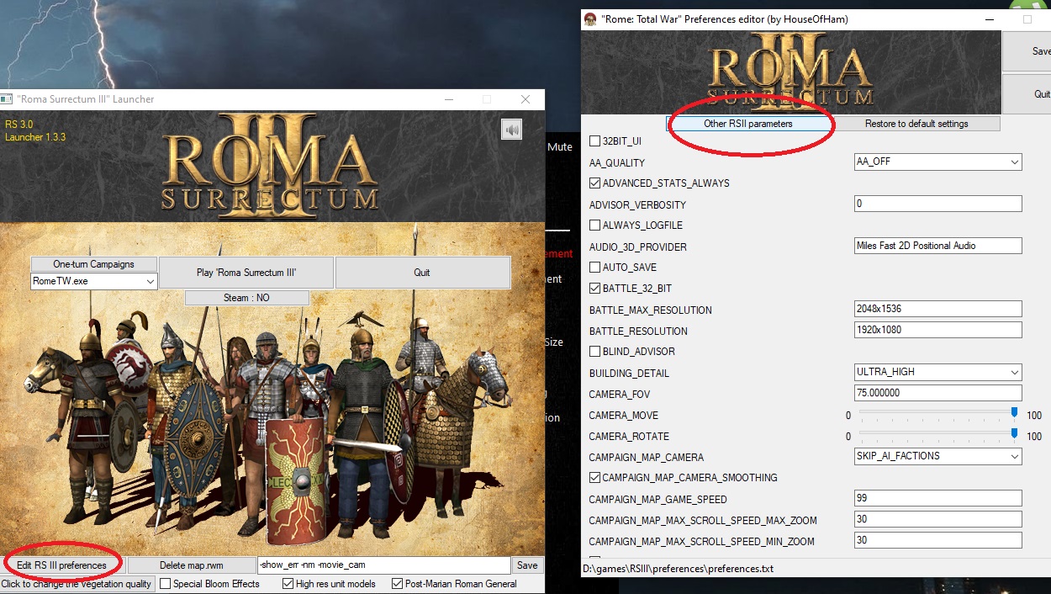The height and width of the screenshot is (594, 1051).
Task: Click the One-turn Campaigns button
Action: (93, 264)
